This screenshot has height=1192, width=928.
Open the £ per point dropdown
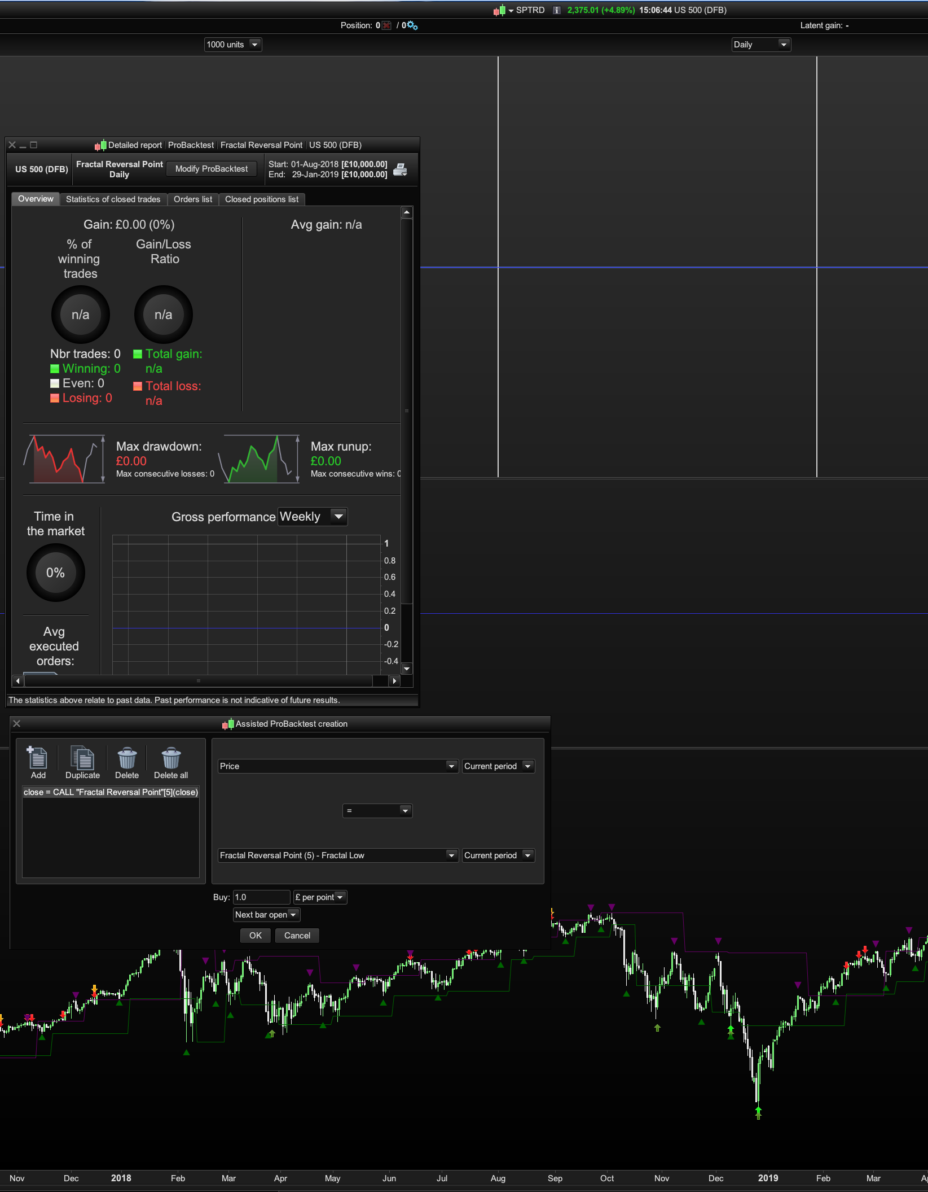(x=320, y=897)
